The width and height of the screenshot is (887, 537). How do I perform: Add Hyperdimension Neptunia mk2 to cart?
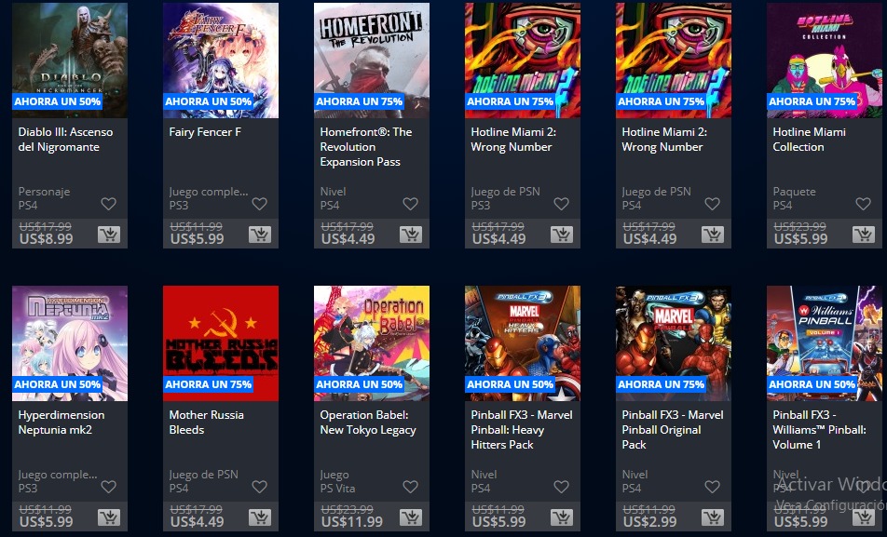coord(109,517)
